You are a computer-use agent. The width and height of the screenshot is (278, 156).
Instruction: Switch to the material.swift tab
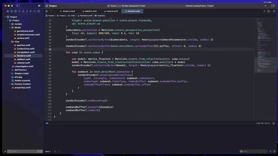coord(111,11)
